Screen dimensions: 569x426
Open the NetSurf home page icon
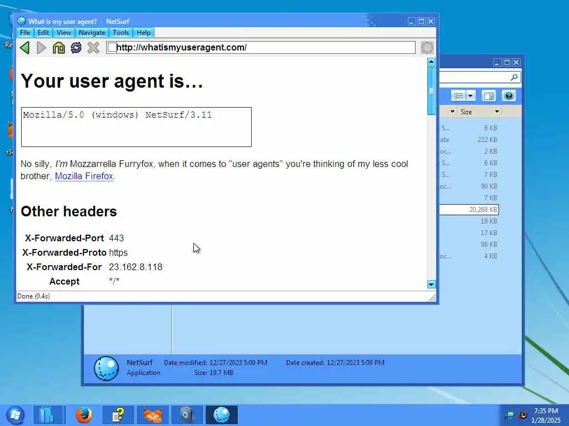(x=59, y=48)
